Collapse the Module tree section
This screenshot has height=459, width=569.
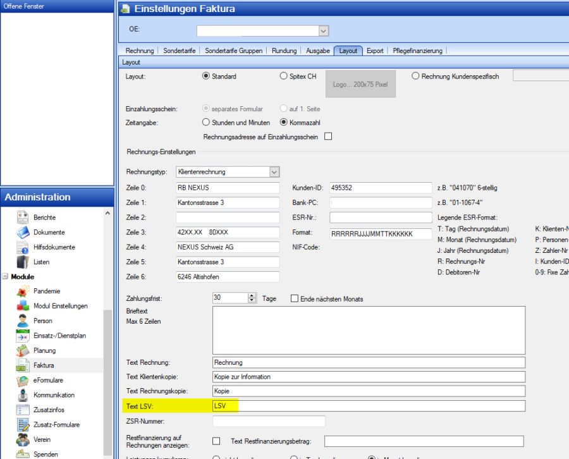click(x=5, y=277)
